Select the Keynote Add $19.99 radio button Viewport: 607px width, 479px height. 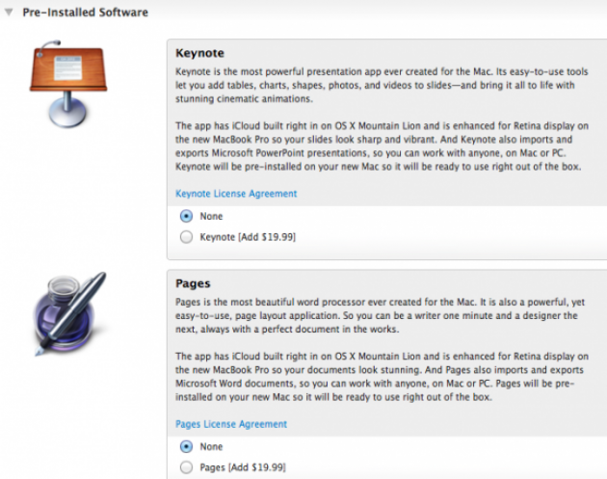pyautogui.click(x=186, y=237)
